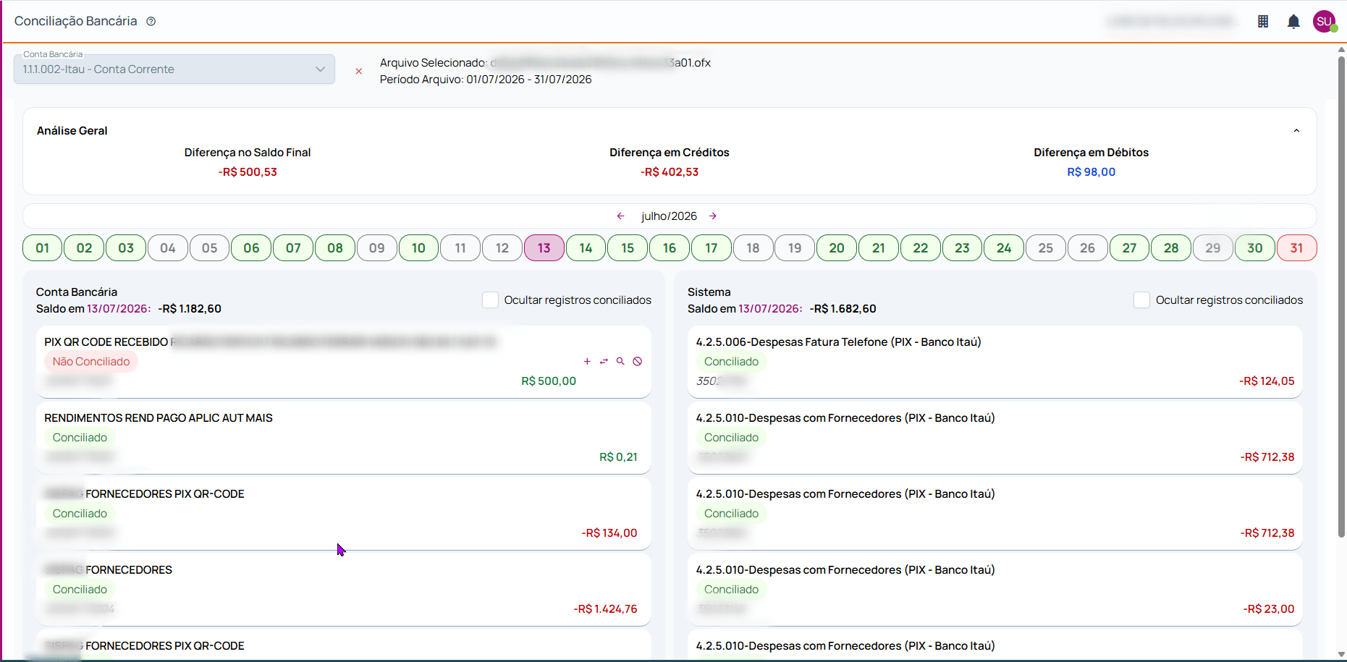Collapse the Análise Geral panel

click(1296, 131)
